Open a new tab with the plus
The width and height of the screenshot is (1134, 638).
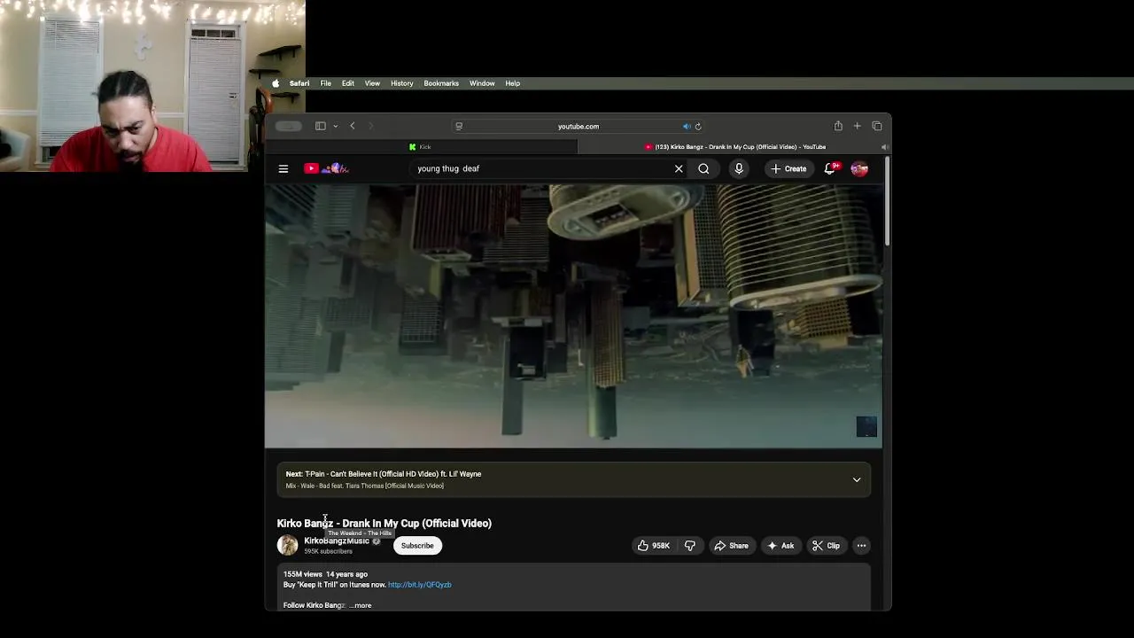(857, 126)
